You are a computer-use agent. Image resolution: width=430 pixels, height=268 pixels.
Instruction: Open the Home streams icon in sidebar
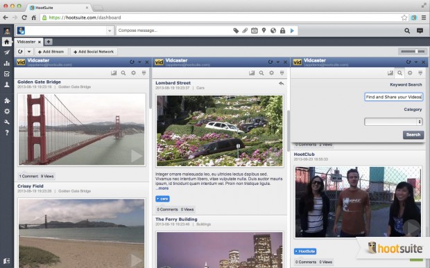(x=7, y=42)
